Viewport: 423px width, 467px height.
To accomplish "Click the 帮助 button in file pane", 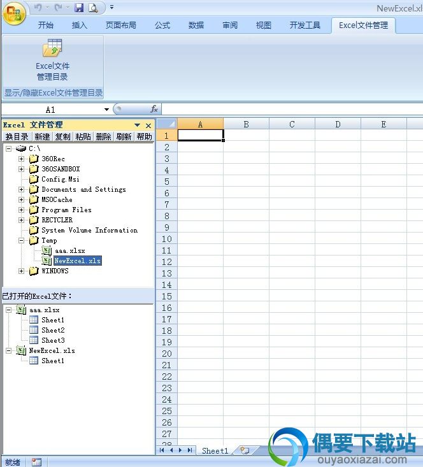I will point(145,137).
